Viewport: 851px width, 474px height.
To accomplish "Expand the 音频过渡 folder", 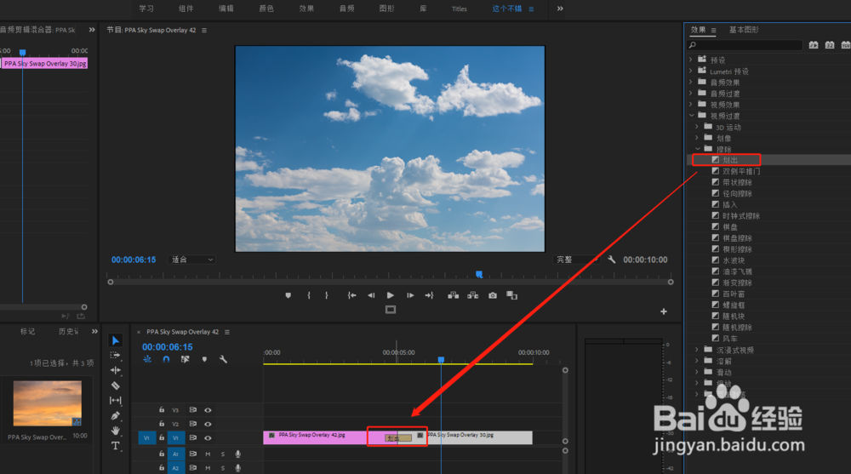I will click(x=691, y=94).
